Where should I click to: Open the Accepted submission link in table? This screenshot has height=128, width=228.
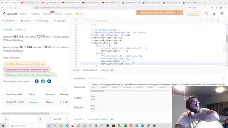click(x=33, y=102)
